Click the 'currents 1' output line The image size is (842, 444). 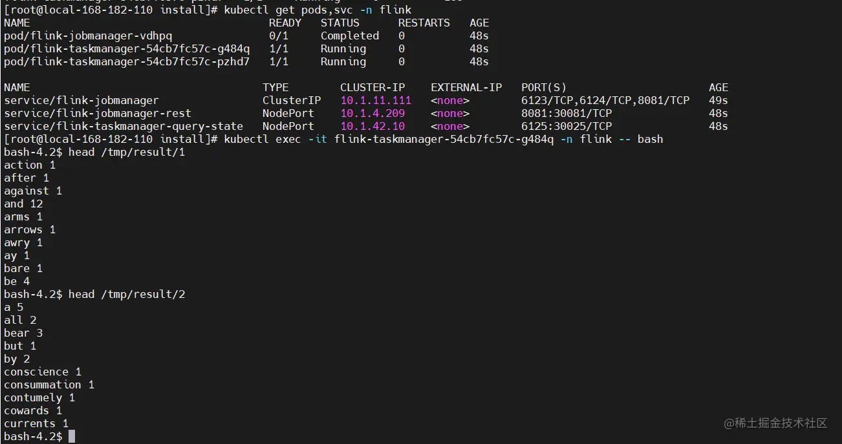[36, 424]
